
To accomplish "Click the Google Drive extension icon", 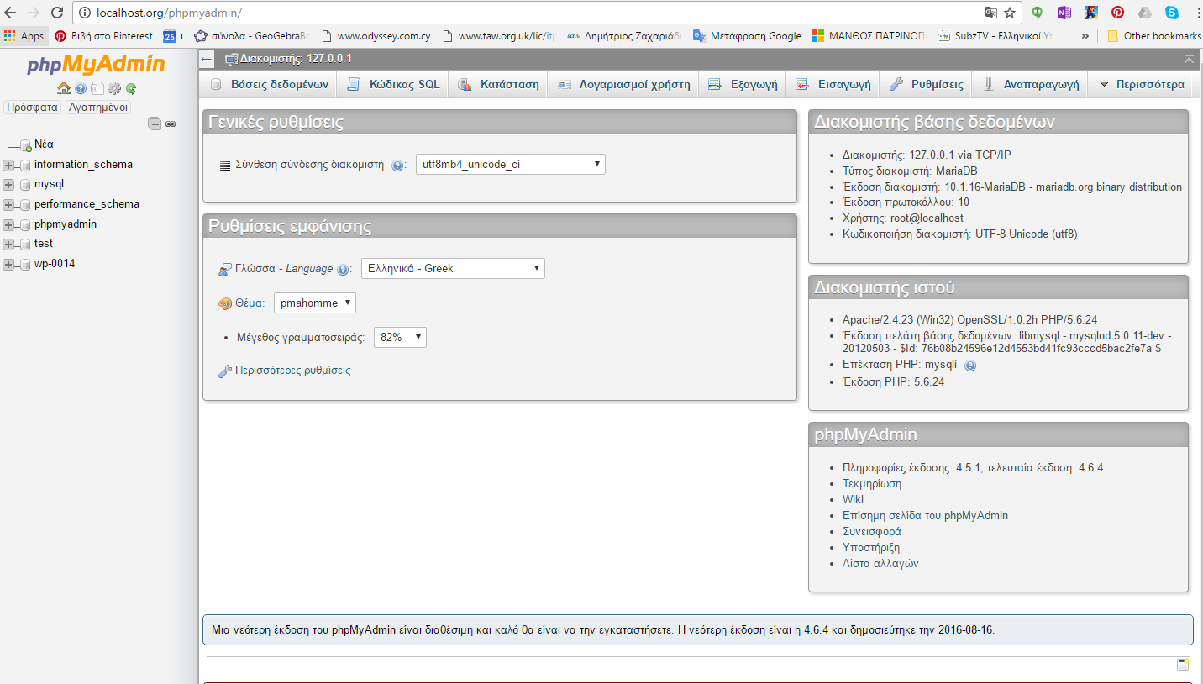I will click(1145, 13).
